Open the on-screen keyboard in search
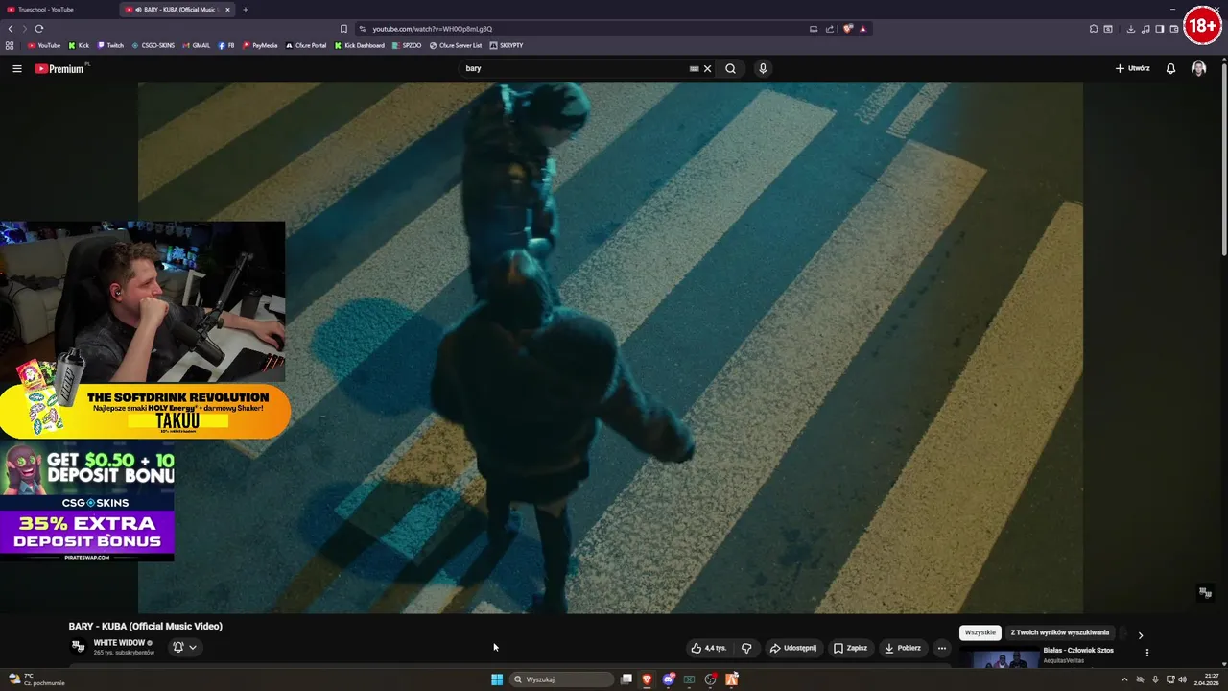Viewport: 1228px width, 691px height. [x=694, y=68]
